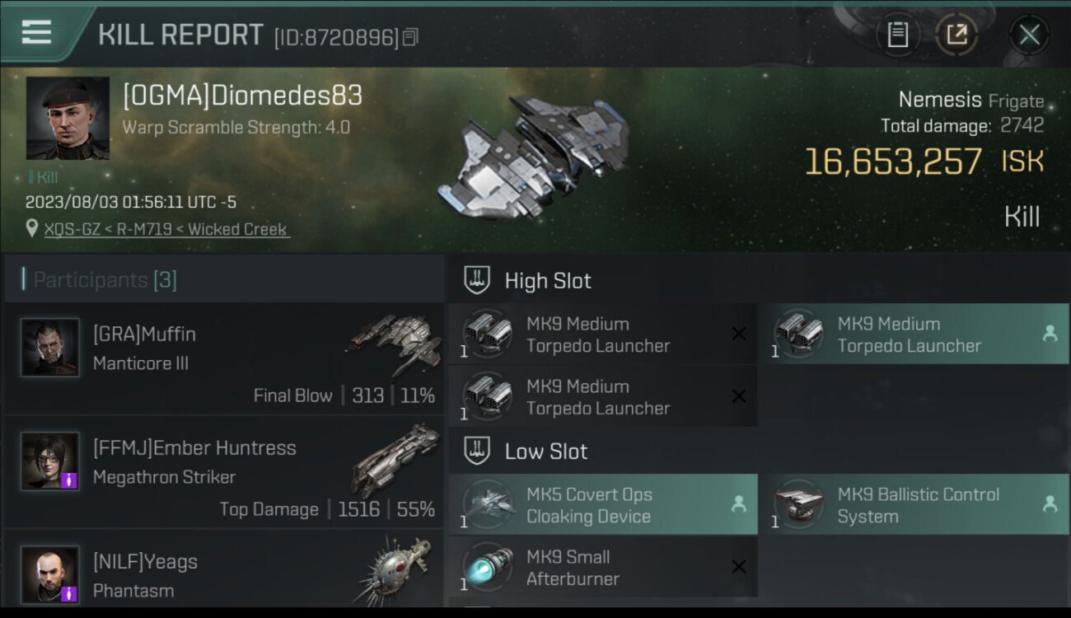Click the MK5 Covert Ops Cloaking Device icon
1071x618 pixels.
point(488,505)
